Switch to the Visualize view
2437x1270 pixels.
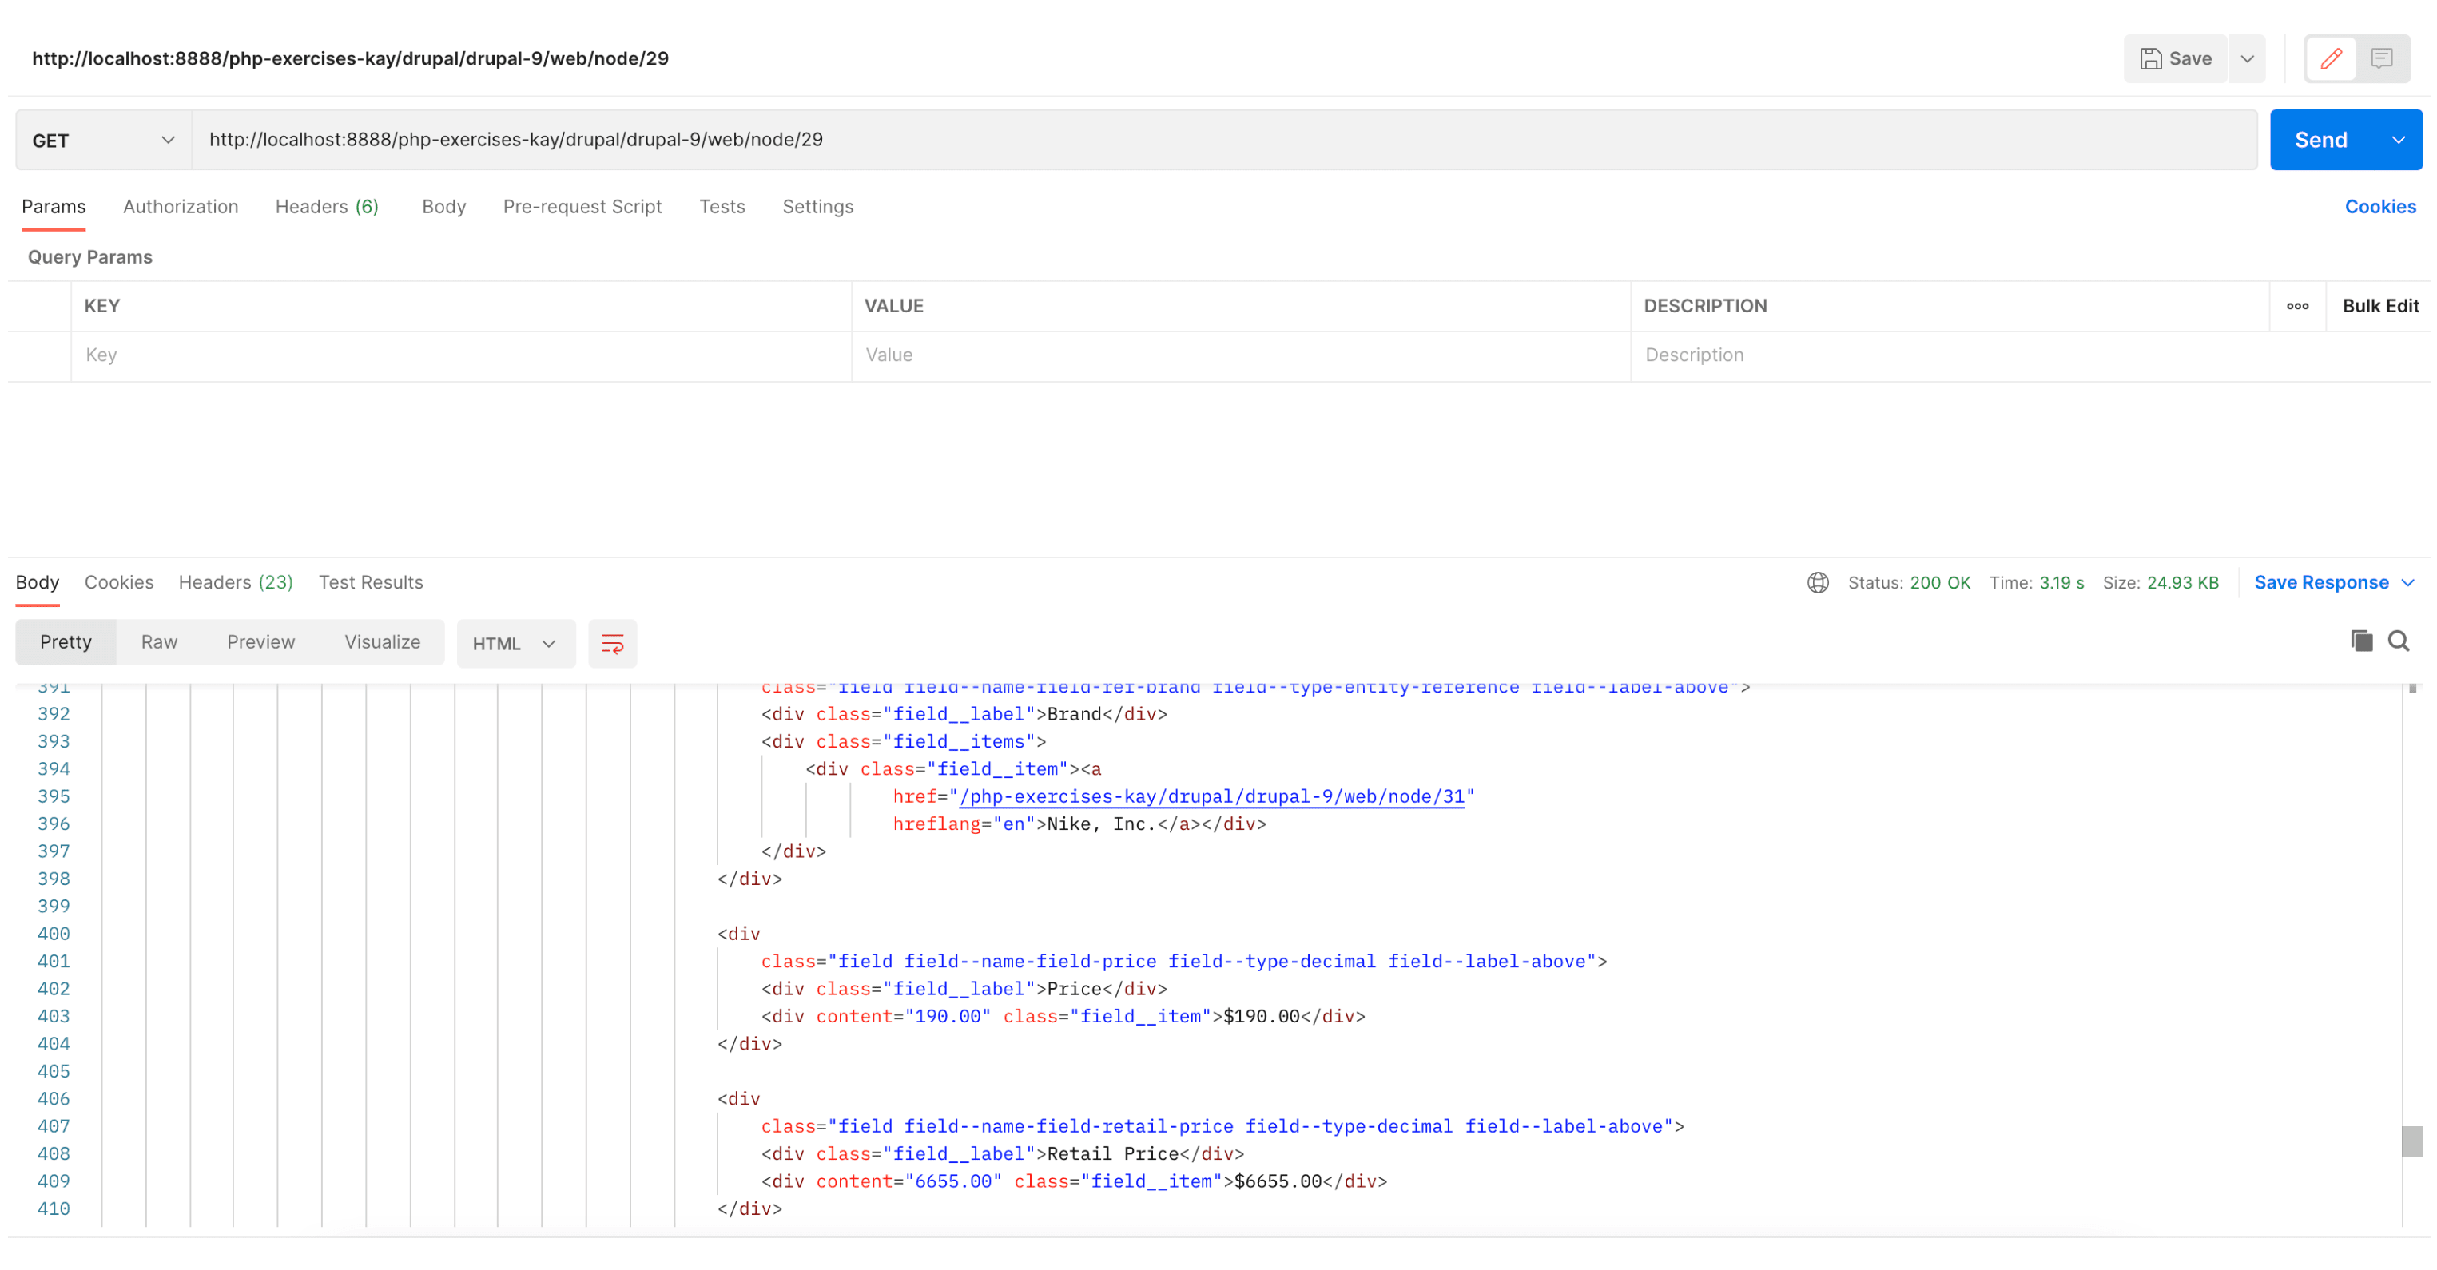click(382, 642)
